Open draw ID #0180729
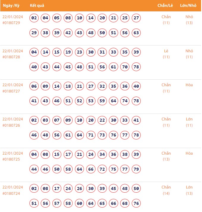This screenshot has height=212, width=202. point(11,23)
